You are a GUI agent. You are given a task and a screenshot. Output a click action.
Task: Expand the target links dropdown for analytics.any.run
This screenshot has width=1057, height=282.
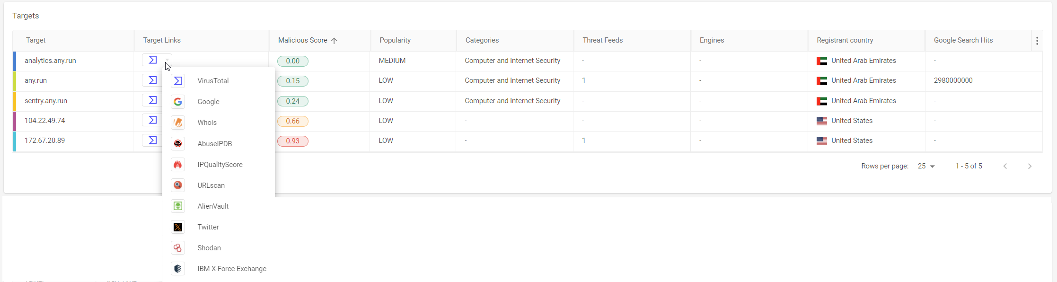167,61
